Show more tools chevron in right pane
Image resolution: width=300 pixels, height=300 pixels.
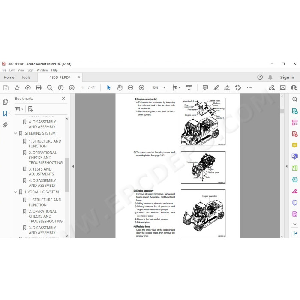(295, 224)
